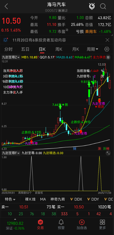Open the 乘用车 sector link
The height and width of the screenshot is (235, 114).
91,32
